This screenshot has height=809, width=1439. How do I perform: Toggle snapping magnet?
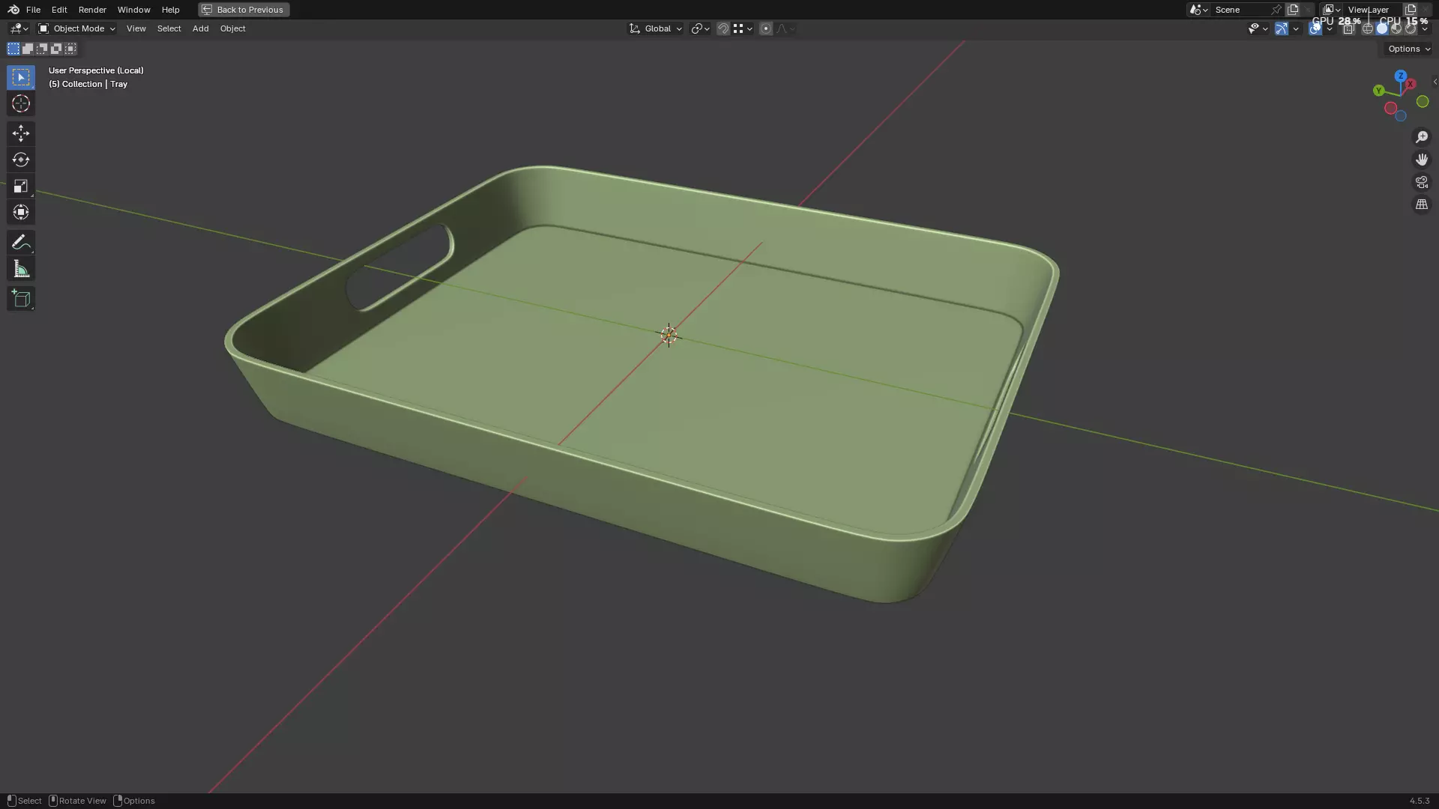pos(723,28)
